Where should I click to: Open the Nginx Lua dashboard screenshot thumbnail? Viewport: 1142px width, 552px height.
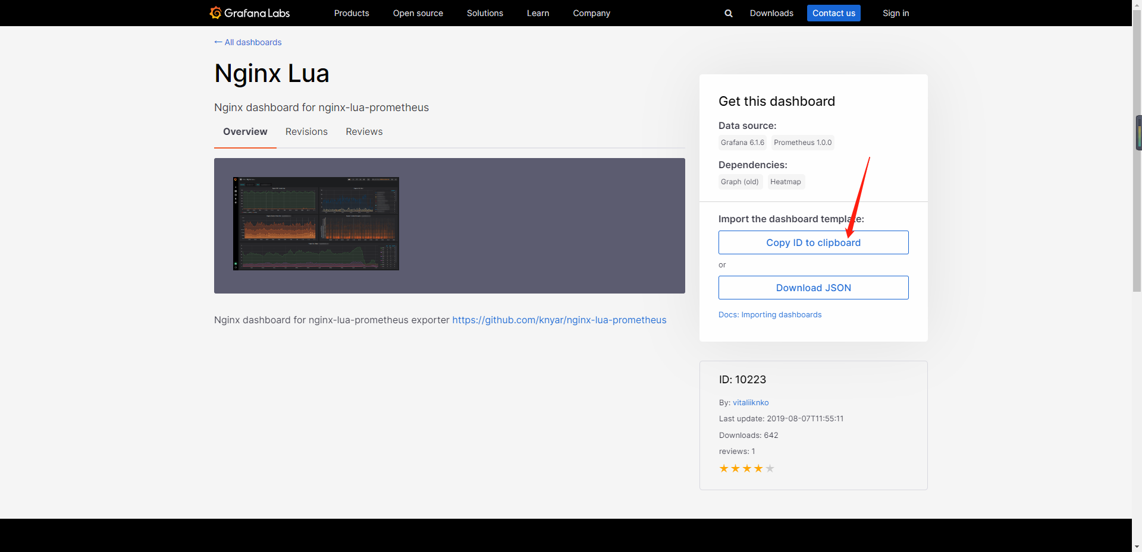tap(316, 223)
